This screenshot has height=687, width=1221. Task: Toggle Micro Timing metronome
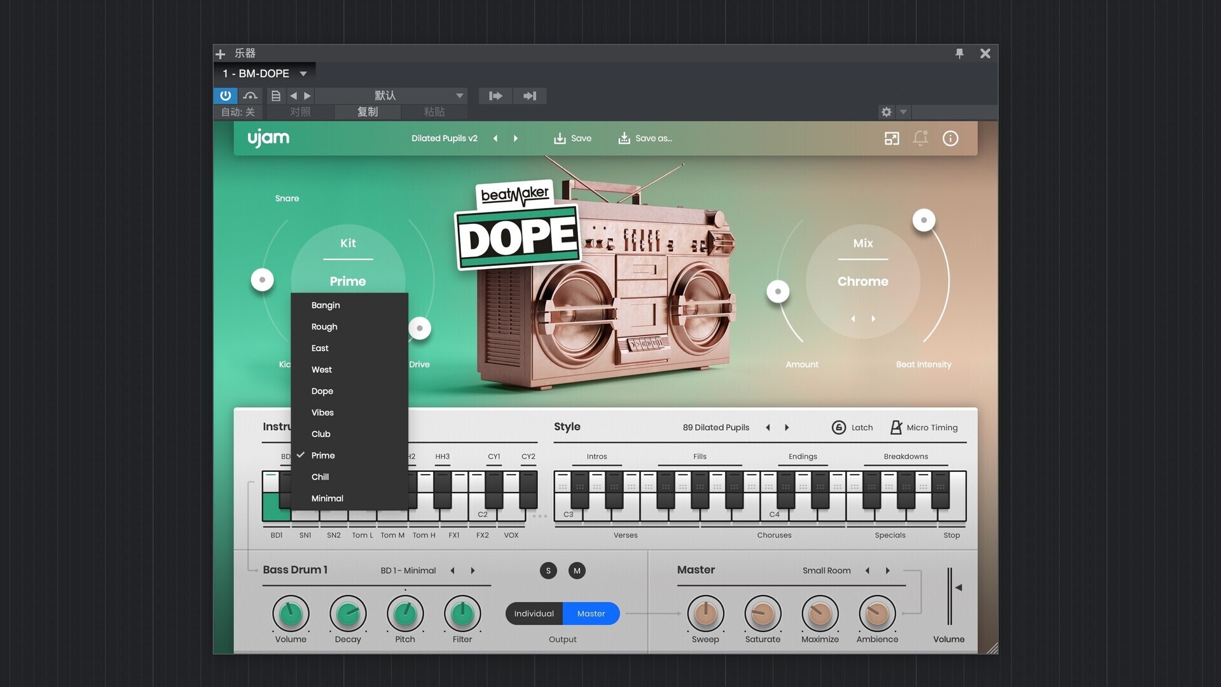[923, 427]
